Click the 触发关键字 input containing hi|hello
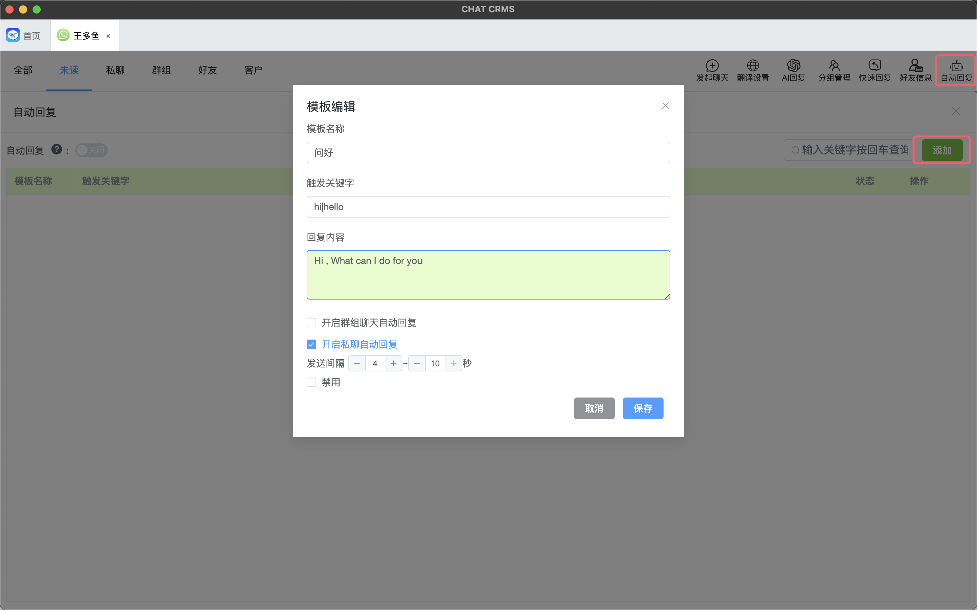Viewport: 977px width, 610px height. point(488,207)
